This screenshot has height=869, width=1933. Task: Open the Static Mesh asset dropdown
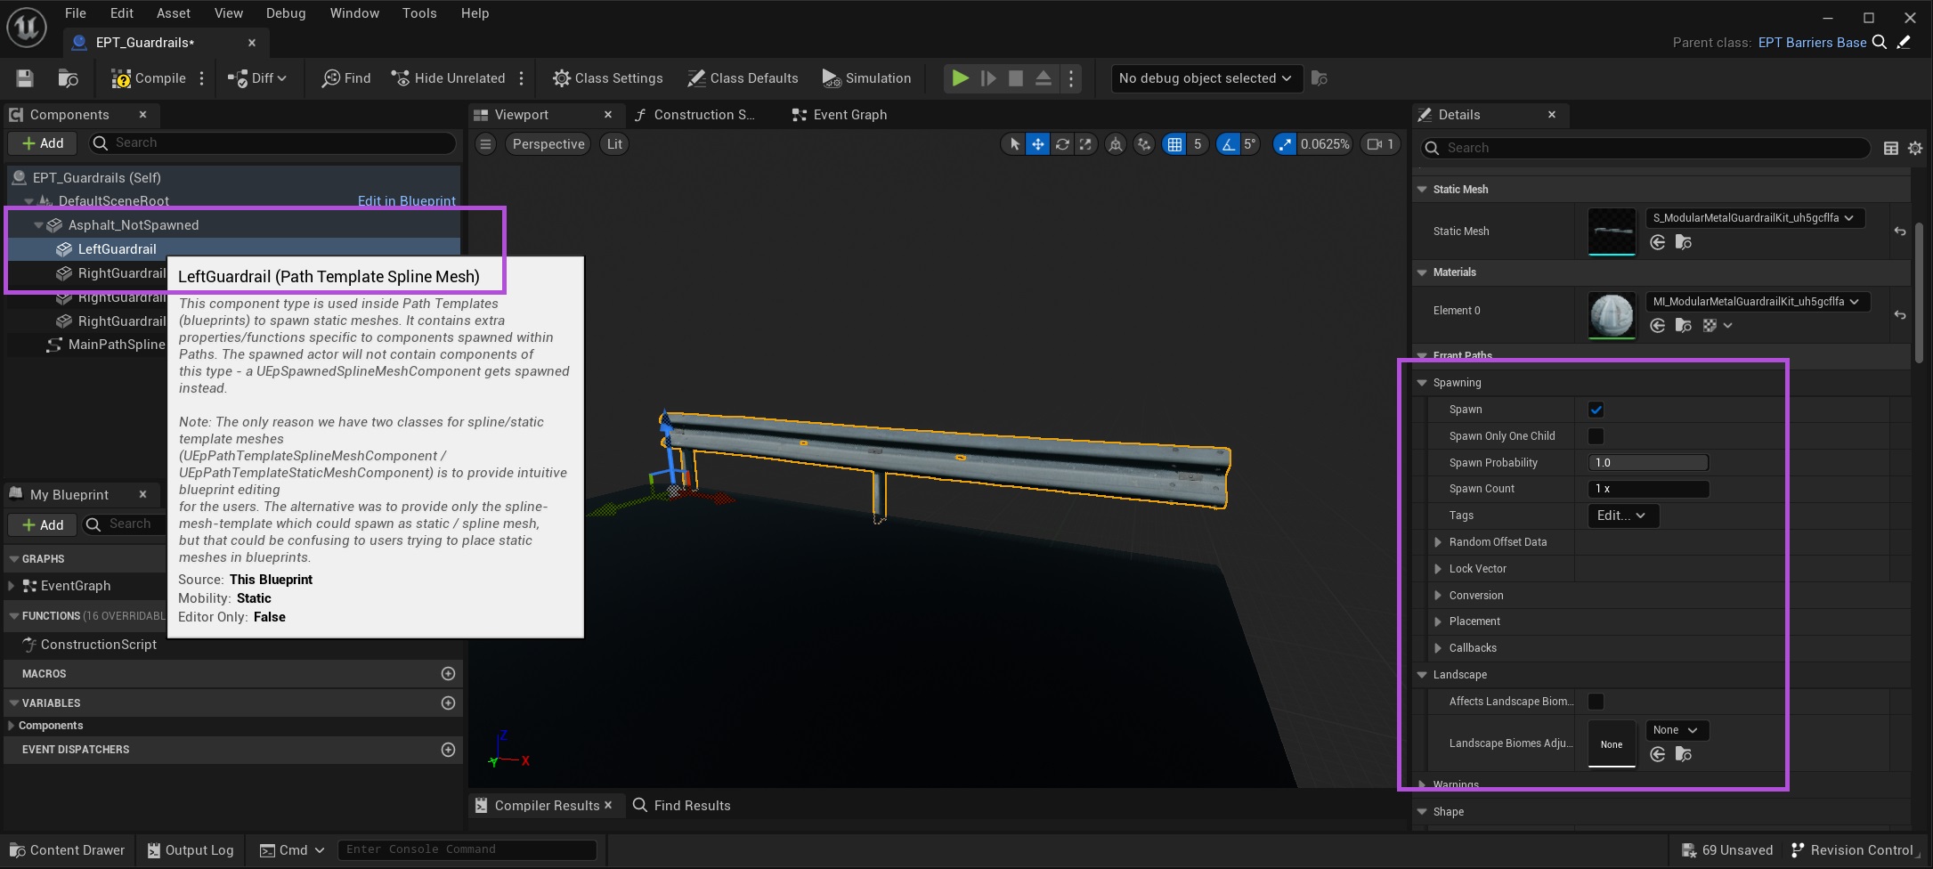(x=1752, y=218)
